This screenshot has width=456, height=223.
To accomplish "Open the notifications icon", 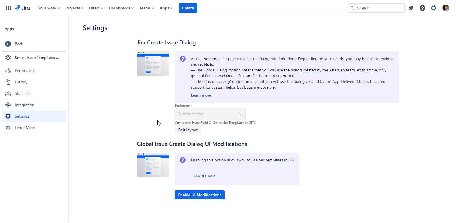I will 411,8.
